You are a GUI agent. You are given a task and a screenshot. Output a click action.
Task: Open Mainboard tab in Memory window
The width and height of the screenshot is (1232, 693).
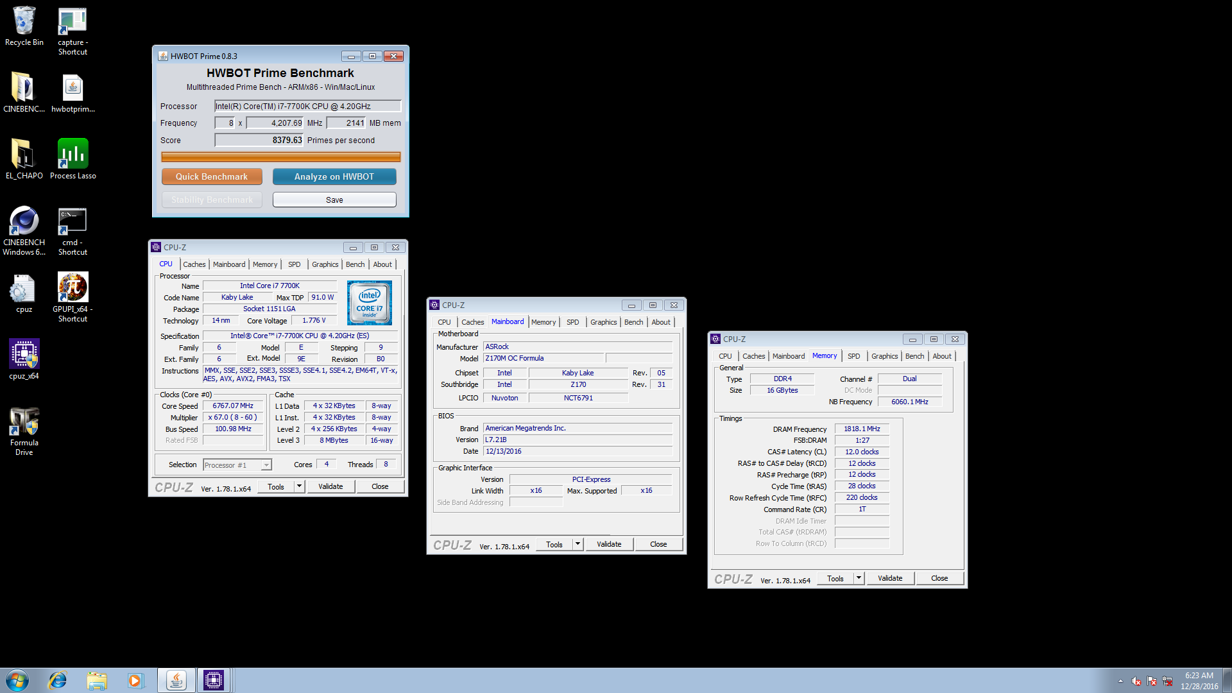(x=789, y=356)
